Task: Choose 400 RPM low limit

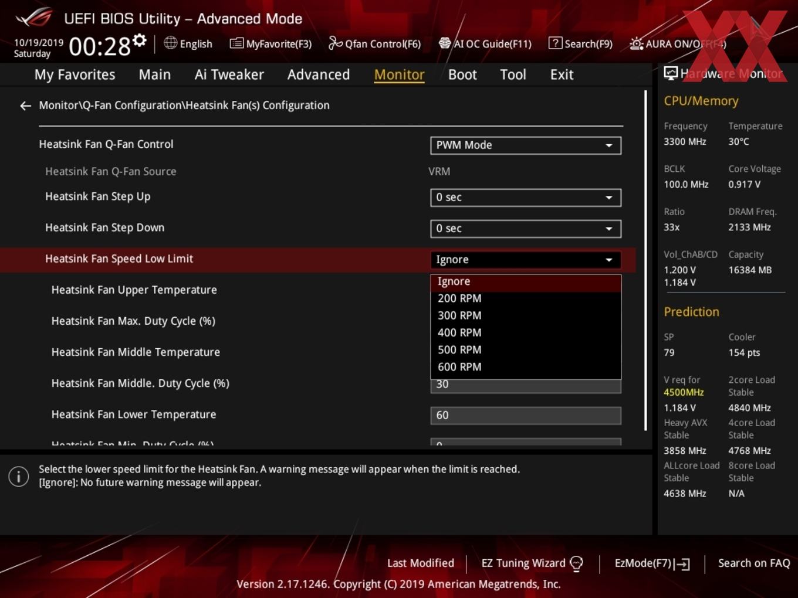Action: tap(526, 332)
